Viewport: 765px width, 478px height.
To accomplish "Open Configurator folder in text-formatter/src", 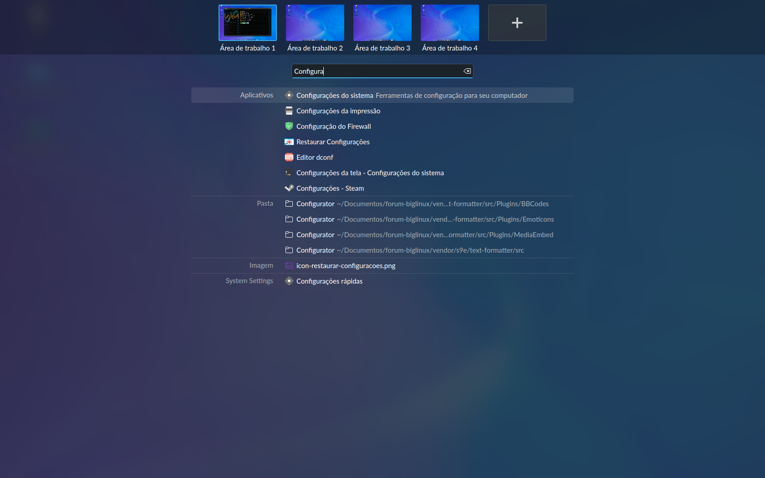I will [x=382, y=250].
